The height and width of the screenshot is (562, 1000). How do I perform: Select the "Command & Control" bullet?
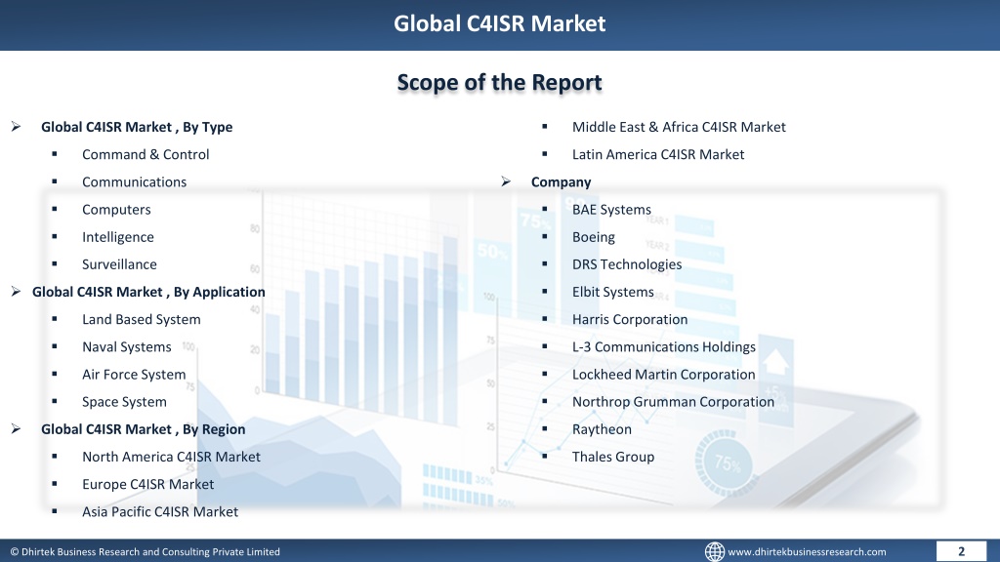tap(146, 154)
